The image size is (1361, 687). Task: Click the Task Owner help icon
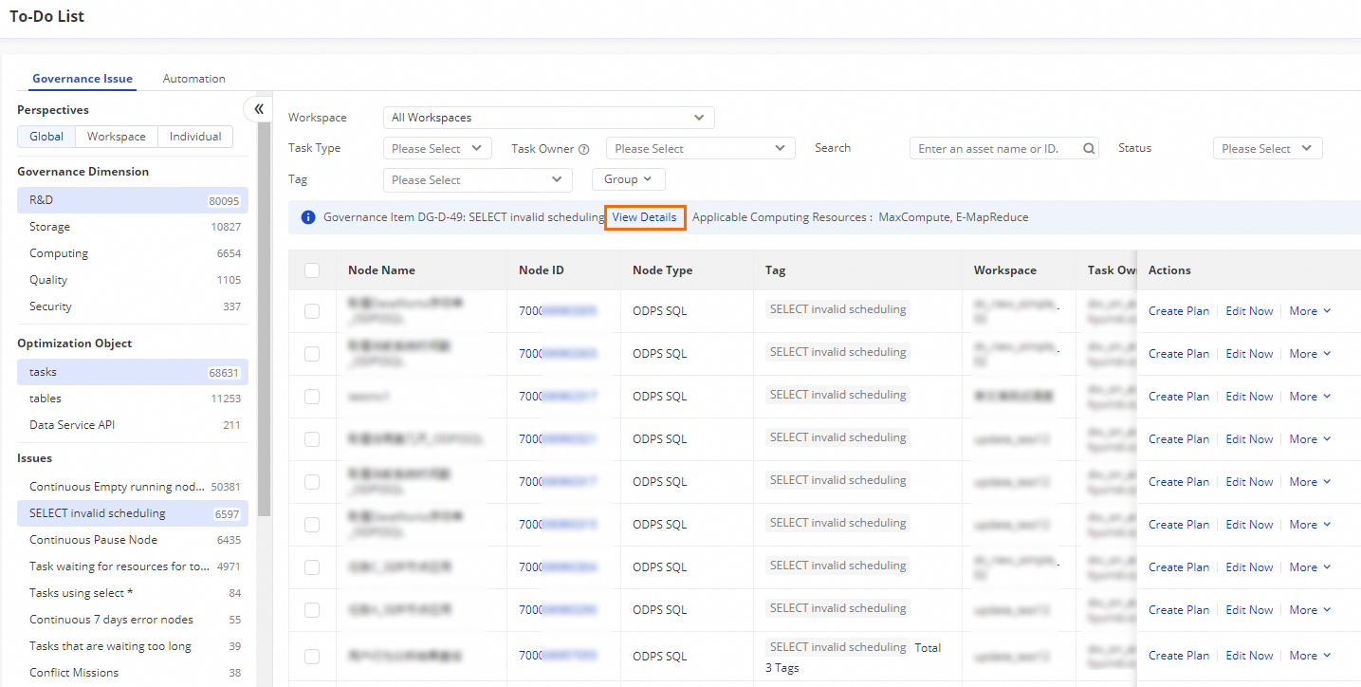[584, 149]
